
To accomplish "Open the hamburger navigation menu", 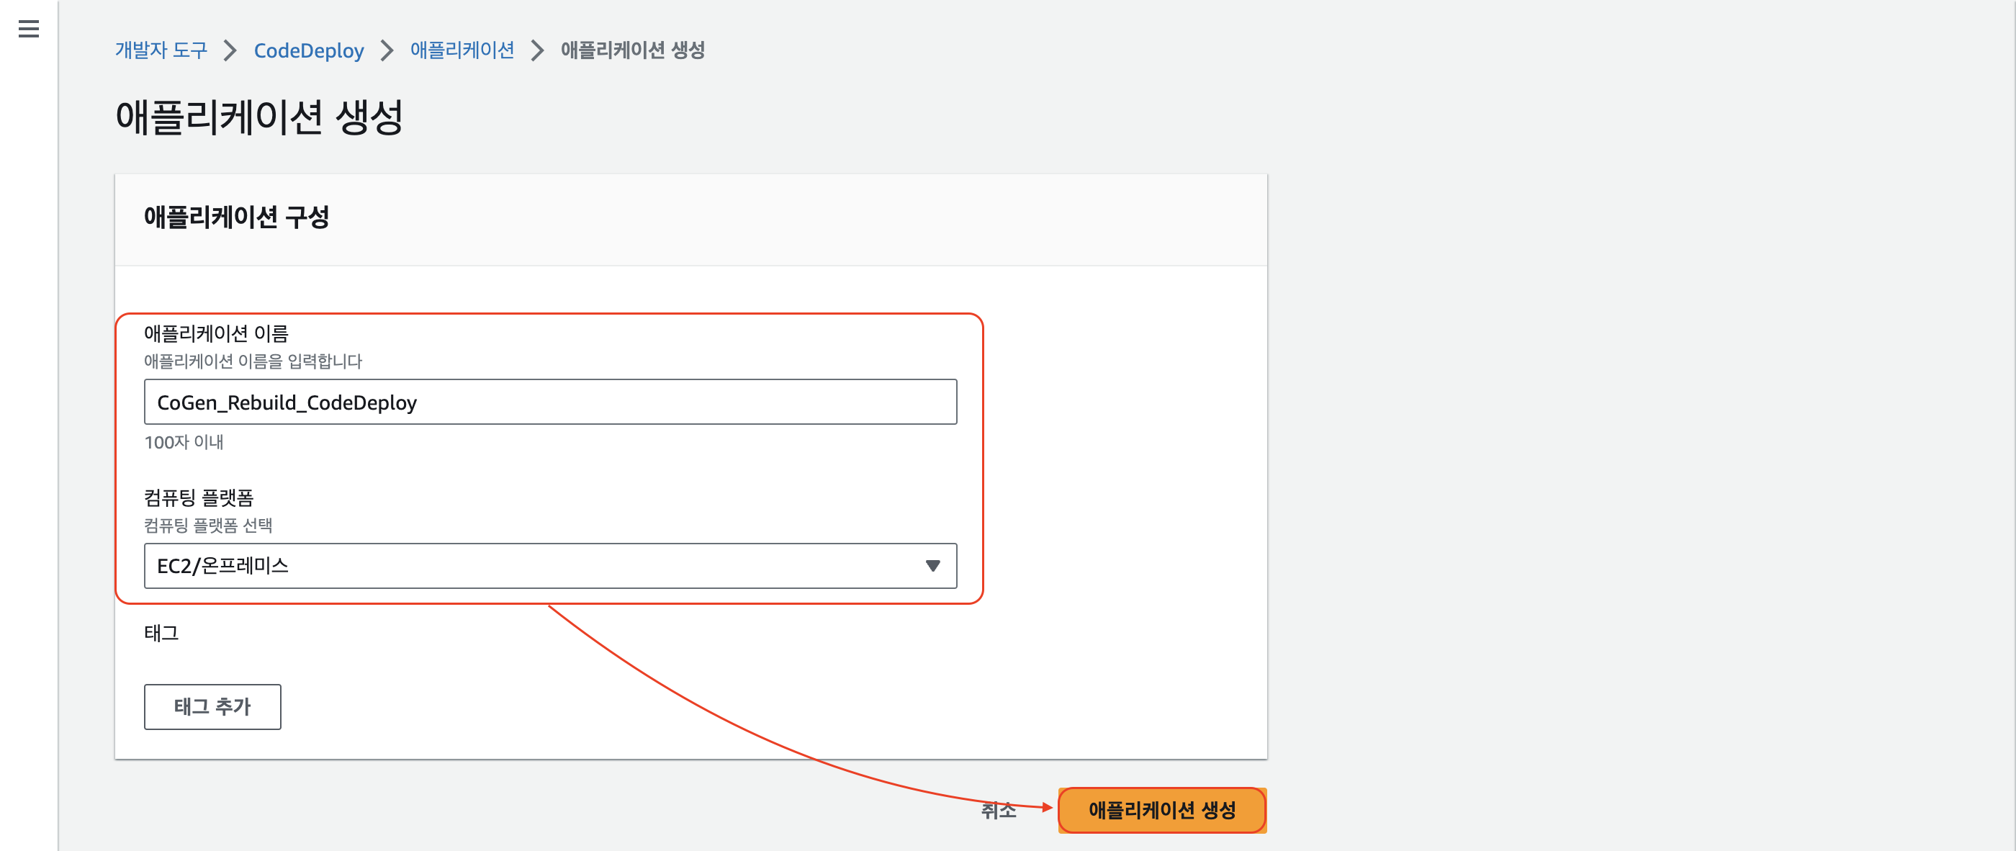I will point(29,29).
